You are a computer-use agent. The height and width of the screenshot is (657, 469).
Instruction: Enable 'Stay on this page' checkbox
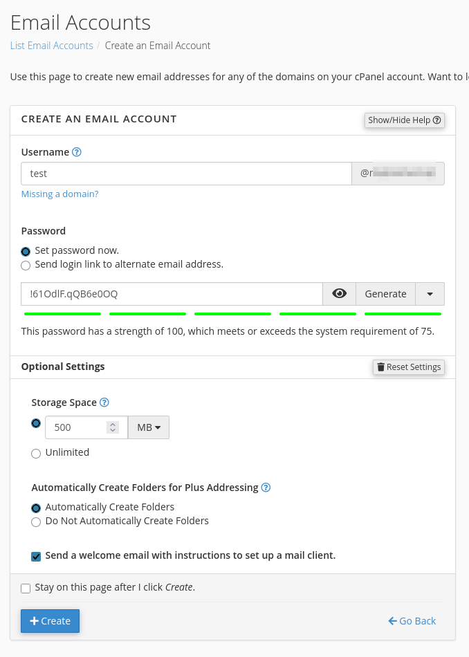[26, 589]
